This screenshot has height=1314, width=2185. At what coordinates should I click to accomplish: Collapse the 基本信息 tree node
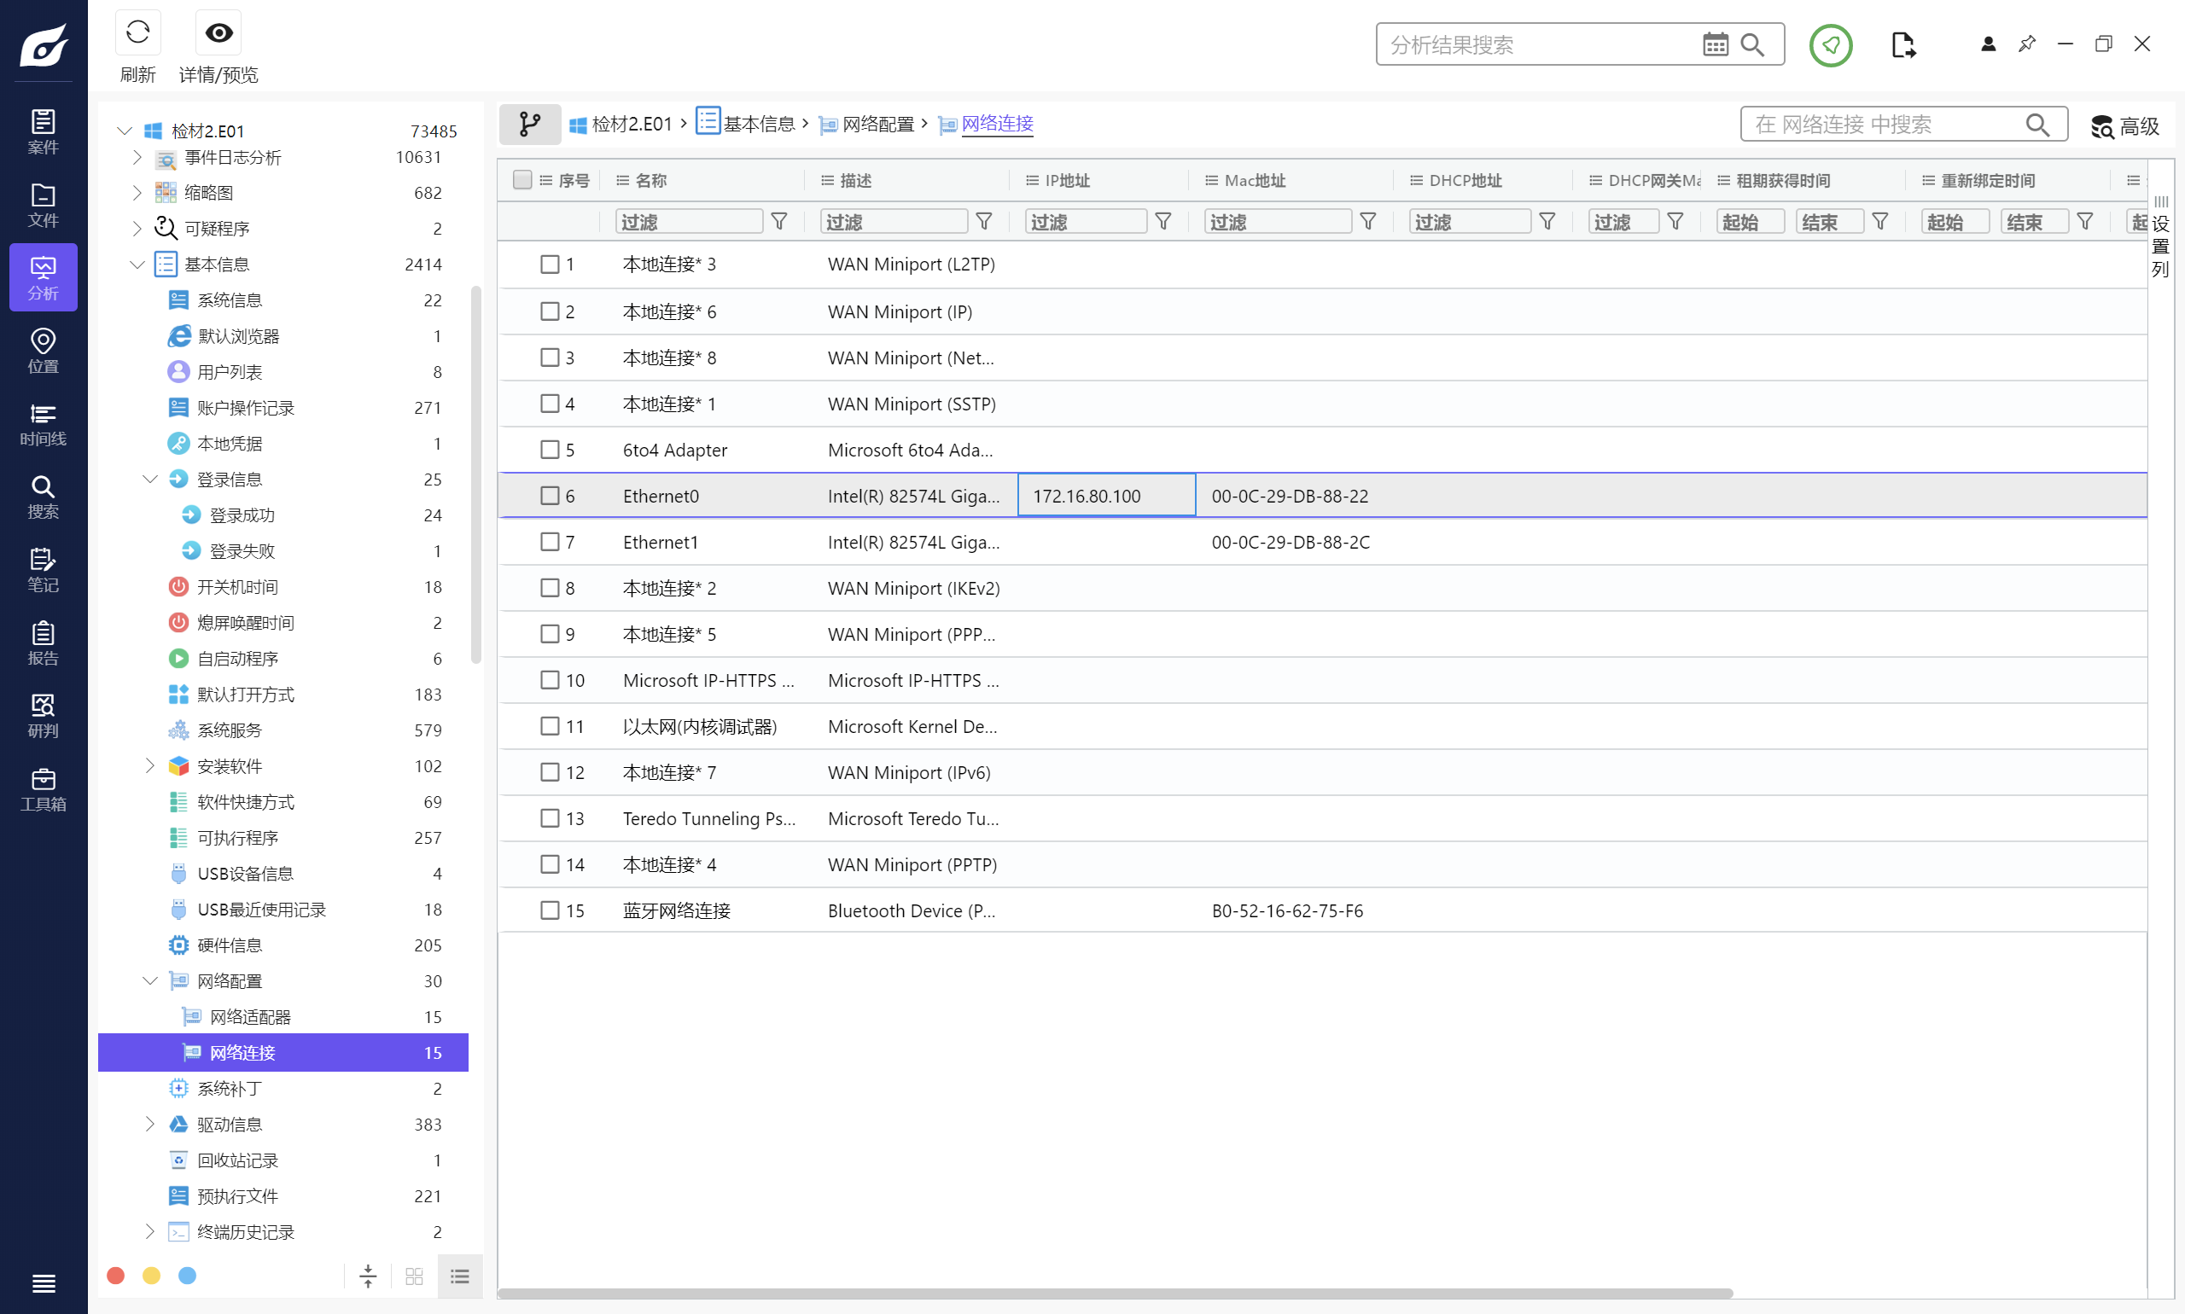pos(137,265)
